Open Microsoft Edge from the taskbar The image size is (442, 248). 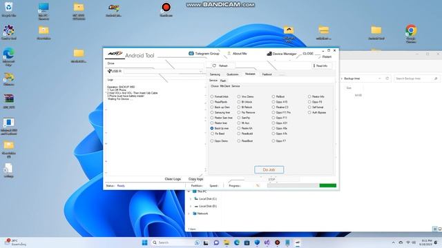coord(236,242)
